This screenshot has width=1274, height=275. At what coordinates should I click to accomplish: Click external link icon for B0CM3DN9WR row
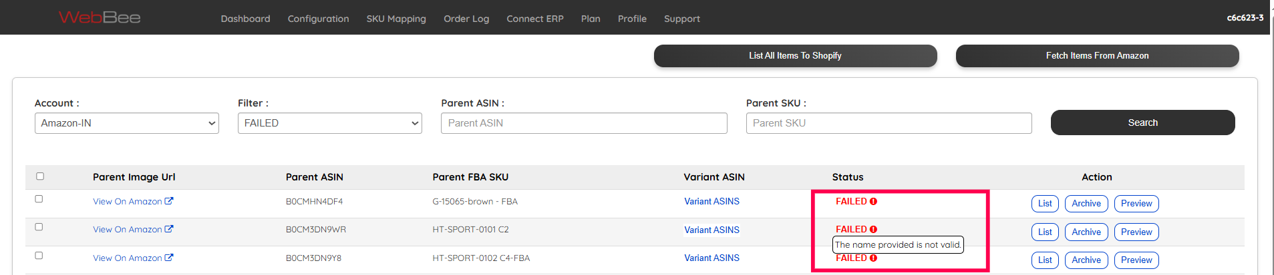point(169,229)
